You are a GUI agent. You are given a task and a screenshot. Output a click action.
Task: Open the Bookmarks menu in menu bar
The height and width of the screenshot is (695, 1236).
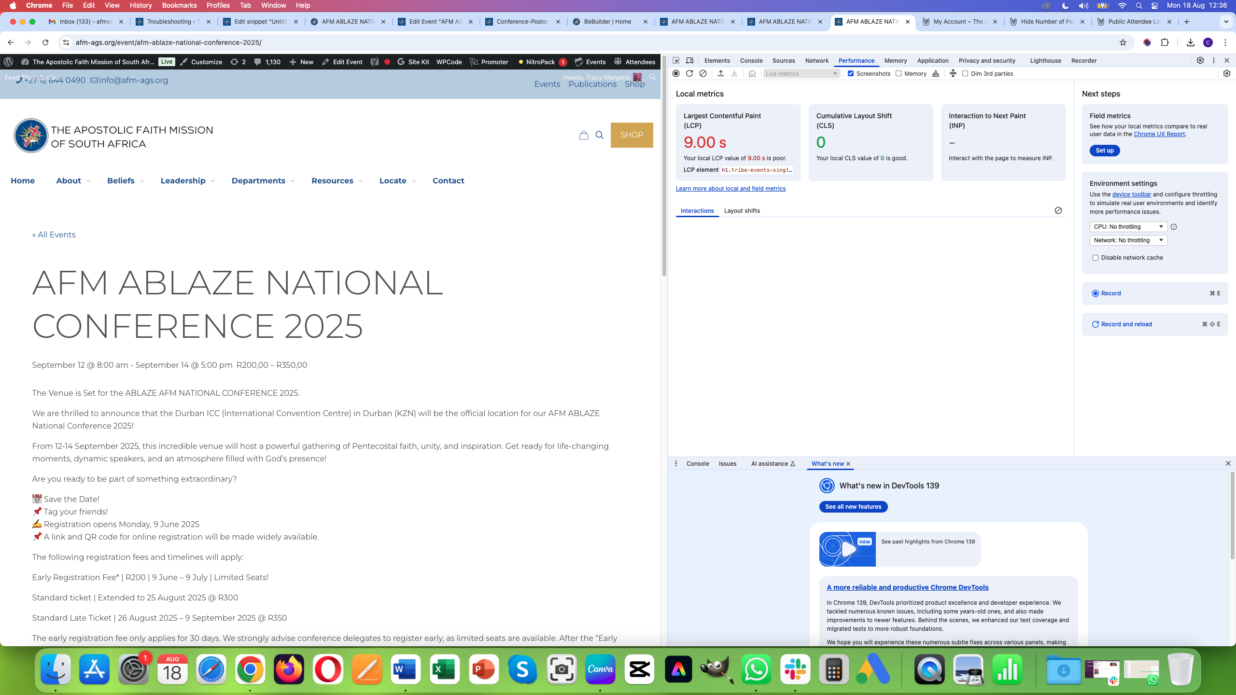(179, 5)
